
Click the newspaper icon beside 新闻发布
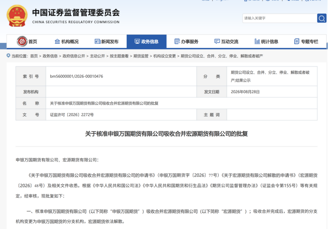tap(97, 41)
